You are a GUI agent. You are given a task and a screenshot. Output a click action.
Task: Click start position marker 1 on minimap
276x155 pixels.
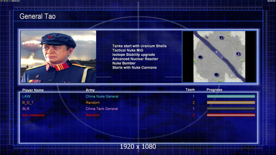pos(221,37)
